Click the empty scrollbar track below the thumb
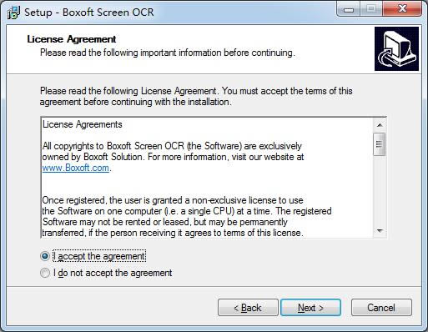 click(380, 190)
